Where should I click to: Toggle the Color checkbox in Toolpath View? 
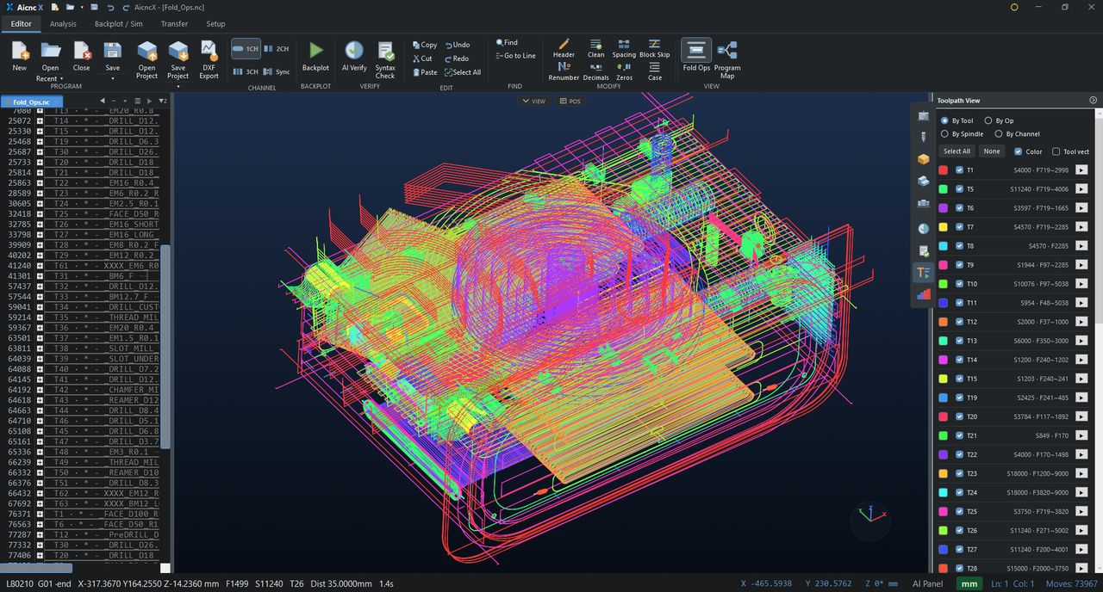coord(1018,151)
